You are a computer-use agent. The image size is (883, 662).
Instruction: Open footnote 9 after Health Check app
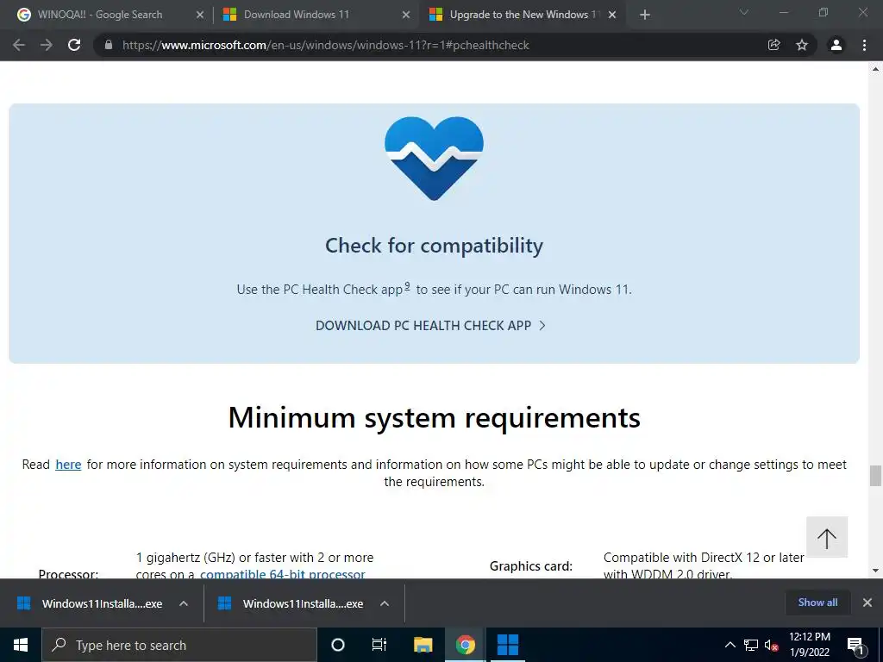pos(407,286)
